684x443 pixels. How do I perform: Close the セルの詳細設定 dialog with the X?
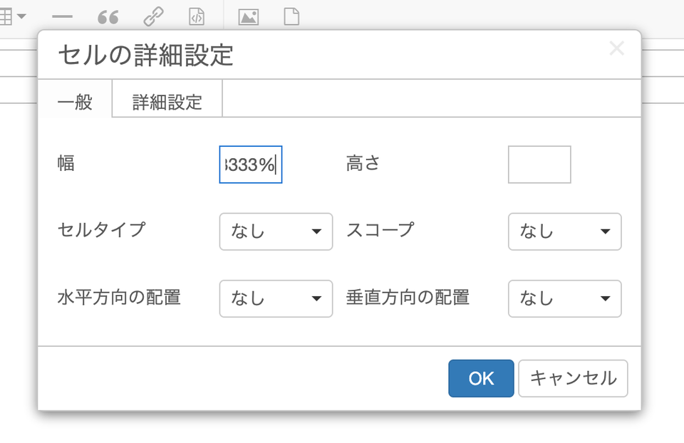point(617,48)
